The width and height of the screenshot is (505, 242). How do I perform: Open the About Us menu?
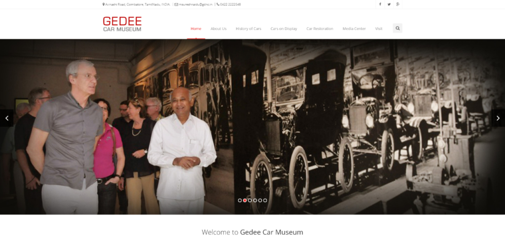click(x=218, y=29)
